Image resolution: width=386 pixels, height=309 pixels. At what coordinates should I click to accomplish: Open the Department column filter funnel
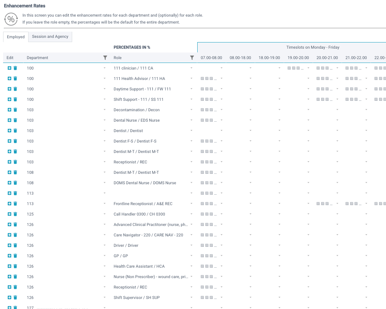coord(104,57)
